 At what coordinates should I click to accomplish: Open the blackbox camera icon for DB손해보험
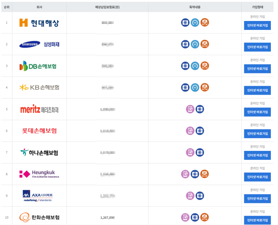185,66
